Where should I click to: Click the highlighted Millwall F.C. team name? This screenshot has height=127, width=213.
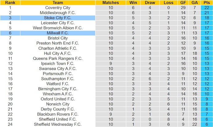57,33
